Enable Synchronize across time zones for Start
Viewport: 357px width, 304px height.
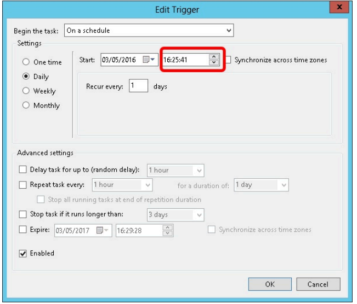229,60
